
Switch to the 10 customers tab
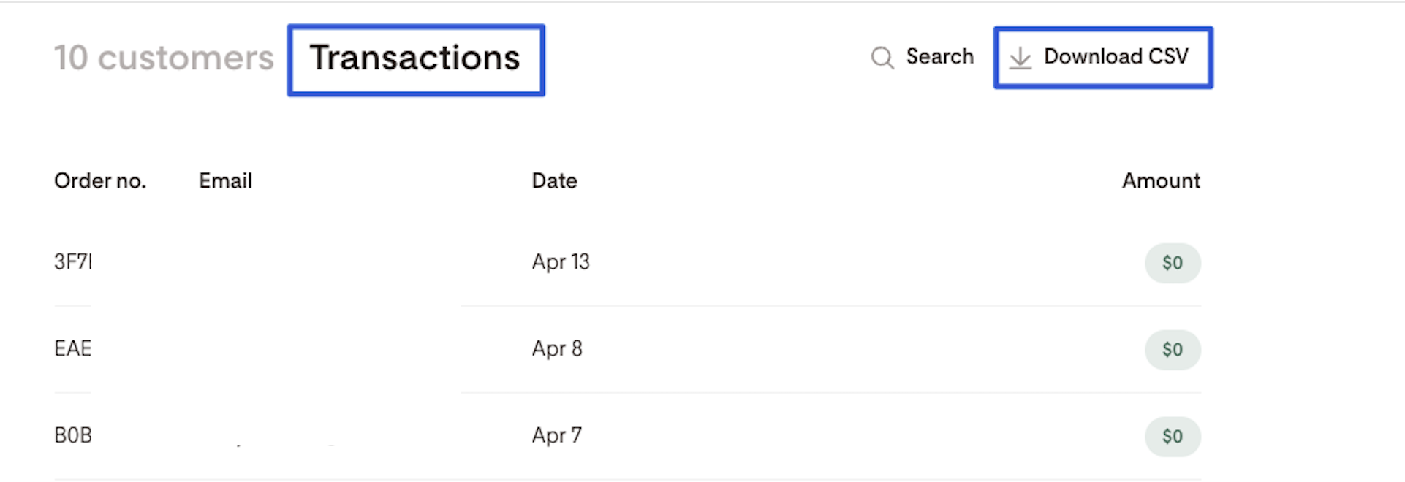[164, 58]
